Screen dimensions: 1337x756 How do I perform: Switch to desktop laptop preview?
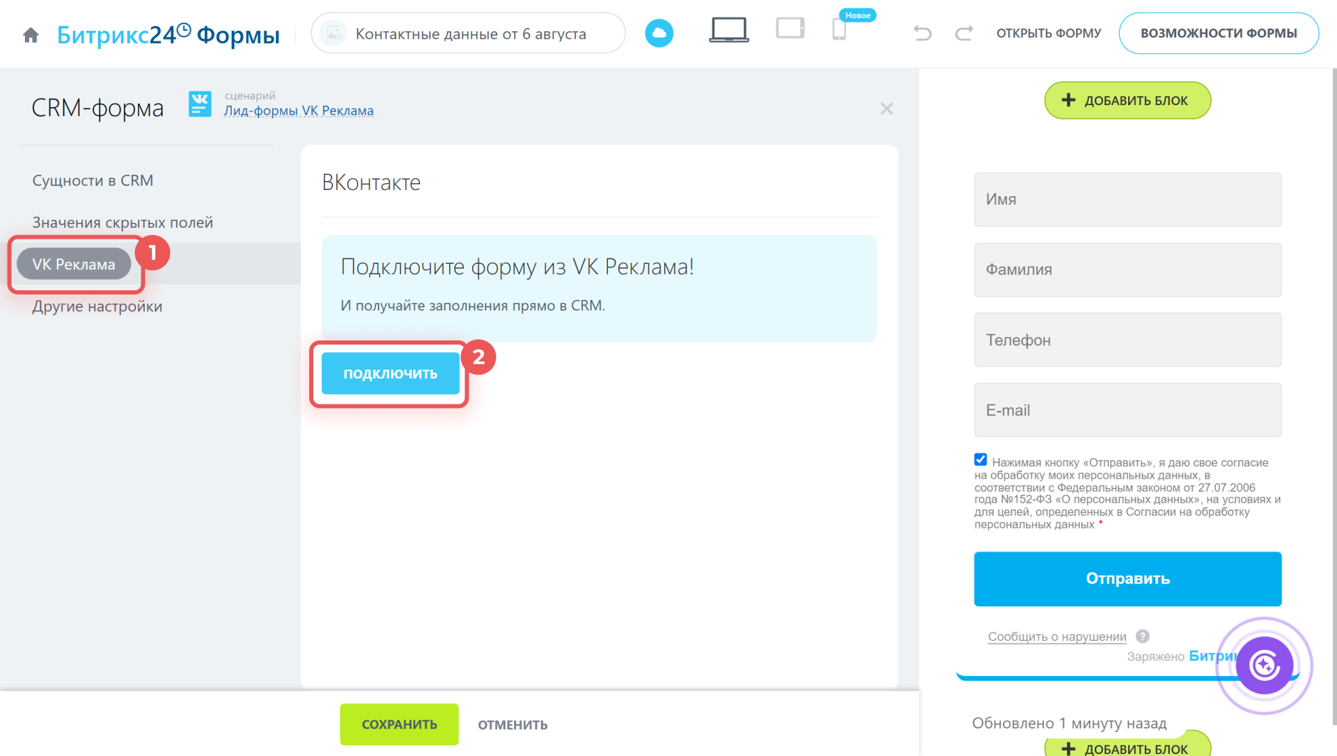pos(728,30)
